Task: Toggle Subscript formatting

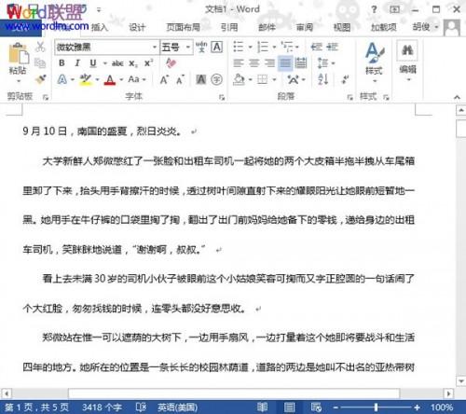Action: pyautogui.click(x=133, y=63)
